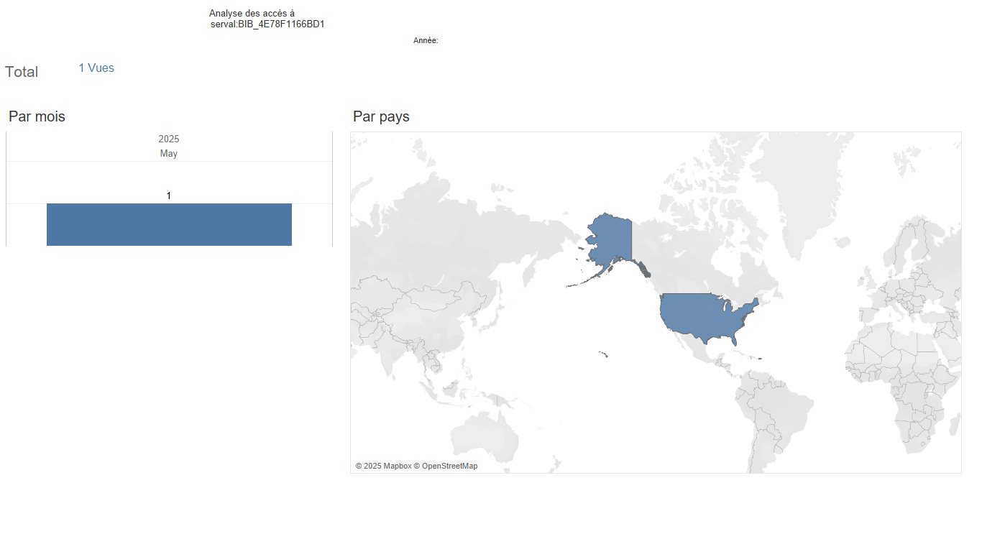Click the Alaska region on the map
982x552 pixels.
pyautogui.click(x=611, y=241)
